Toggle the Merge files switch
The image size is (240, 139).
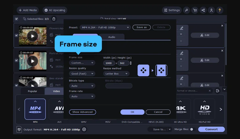[x=193, y=129]
